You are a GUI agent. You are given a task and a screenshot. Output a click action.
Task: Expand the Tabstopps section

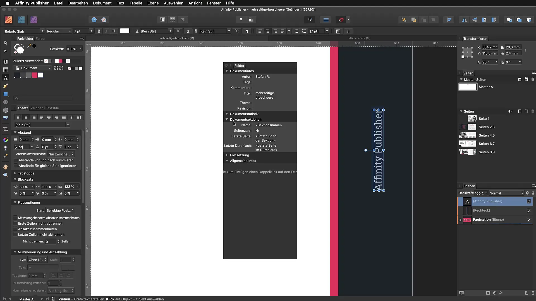click(15, 173)
